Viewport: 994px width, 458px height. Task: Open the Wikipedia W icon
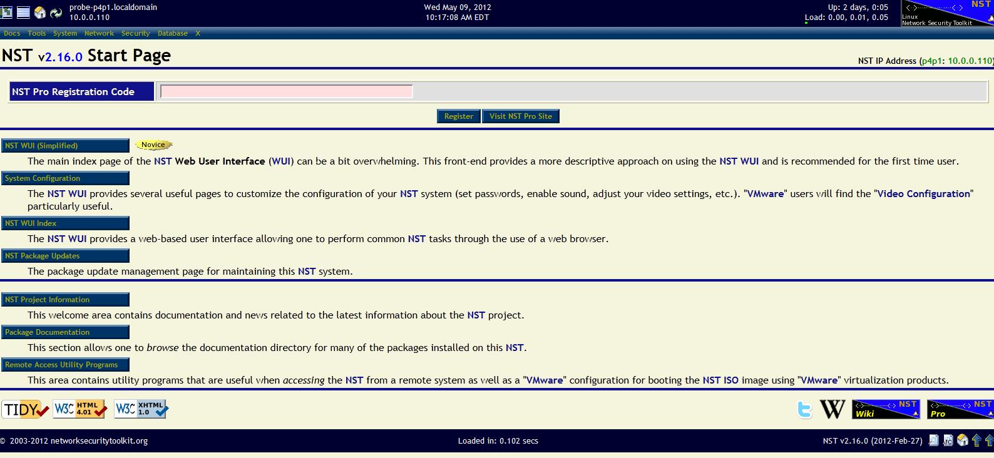(x=833, y=410)
